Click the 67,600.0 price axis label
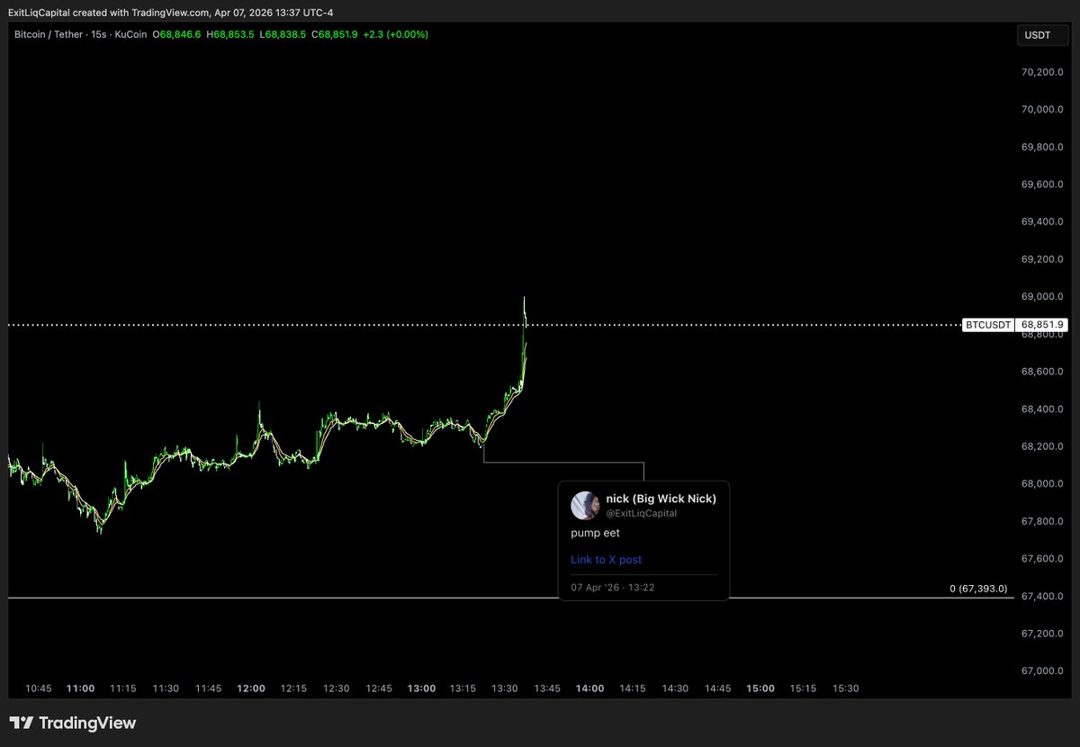The height and width of the screenshot is (747, 1080). pyautogui.click(x=1042, y=559)
